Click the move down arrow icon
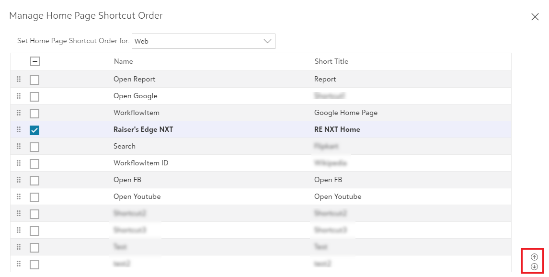The height and width of the screenshot is (277, 549). pos(534,266)
